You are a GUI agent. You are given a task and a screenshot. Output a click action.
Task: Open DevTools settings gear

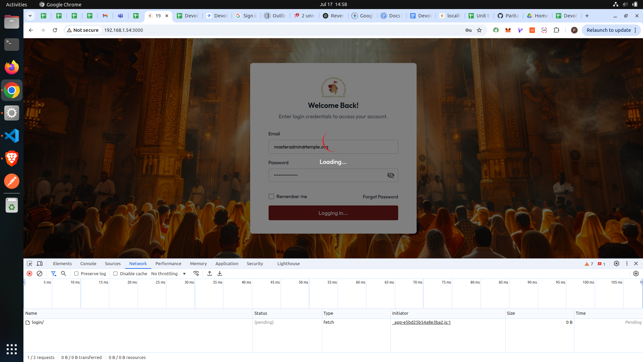pyautogui.click(x=617, y=264)
